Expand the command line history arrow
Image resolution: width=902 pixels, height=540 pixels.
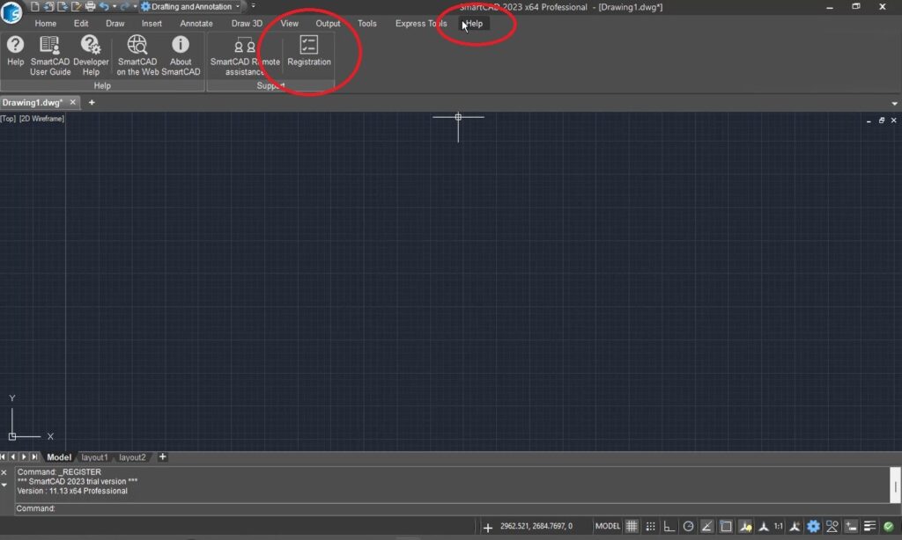pyautogui.click(x=4, y=485)
